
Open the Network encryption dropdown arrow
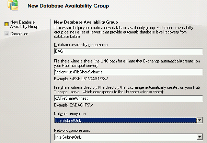click(x=199, y=120)
